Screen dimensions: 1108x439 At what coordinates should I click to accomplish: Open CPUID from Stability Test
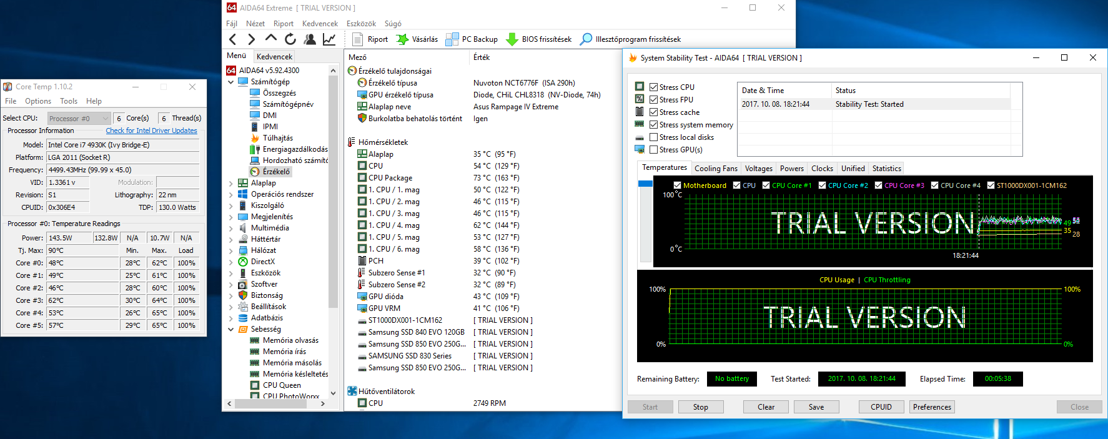881,407
